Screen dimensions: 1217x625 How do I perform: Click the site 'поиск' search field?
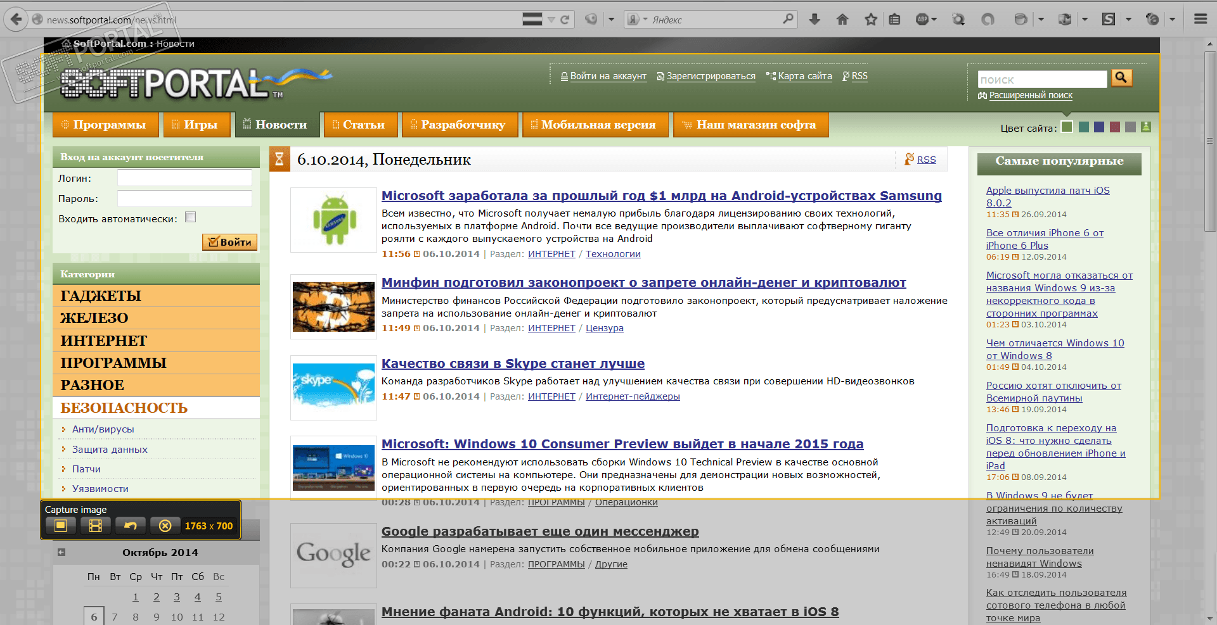(x=1043, y=79)
